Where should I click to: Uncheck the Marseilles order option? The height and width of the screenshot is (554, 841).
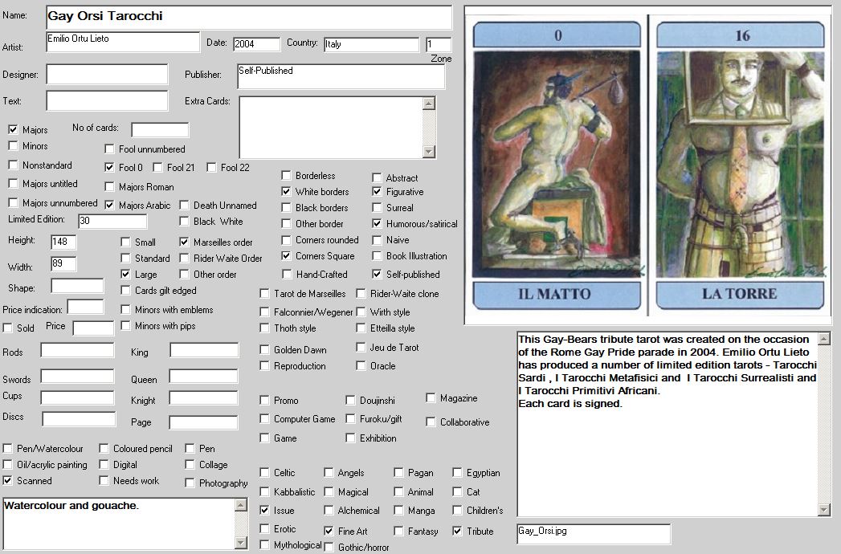[185, 242]
